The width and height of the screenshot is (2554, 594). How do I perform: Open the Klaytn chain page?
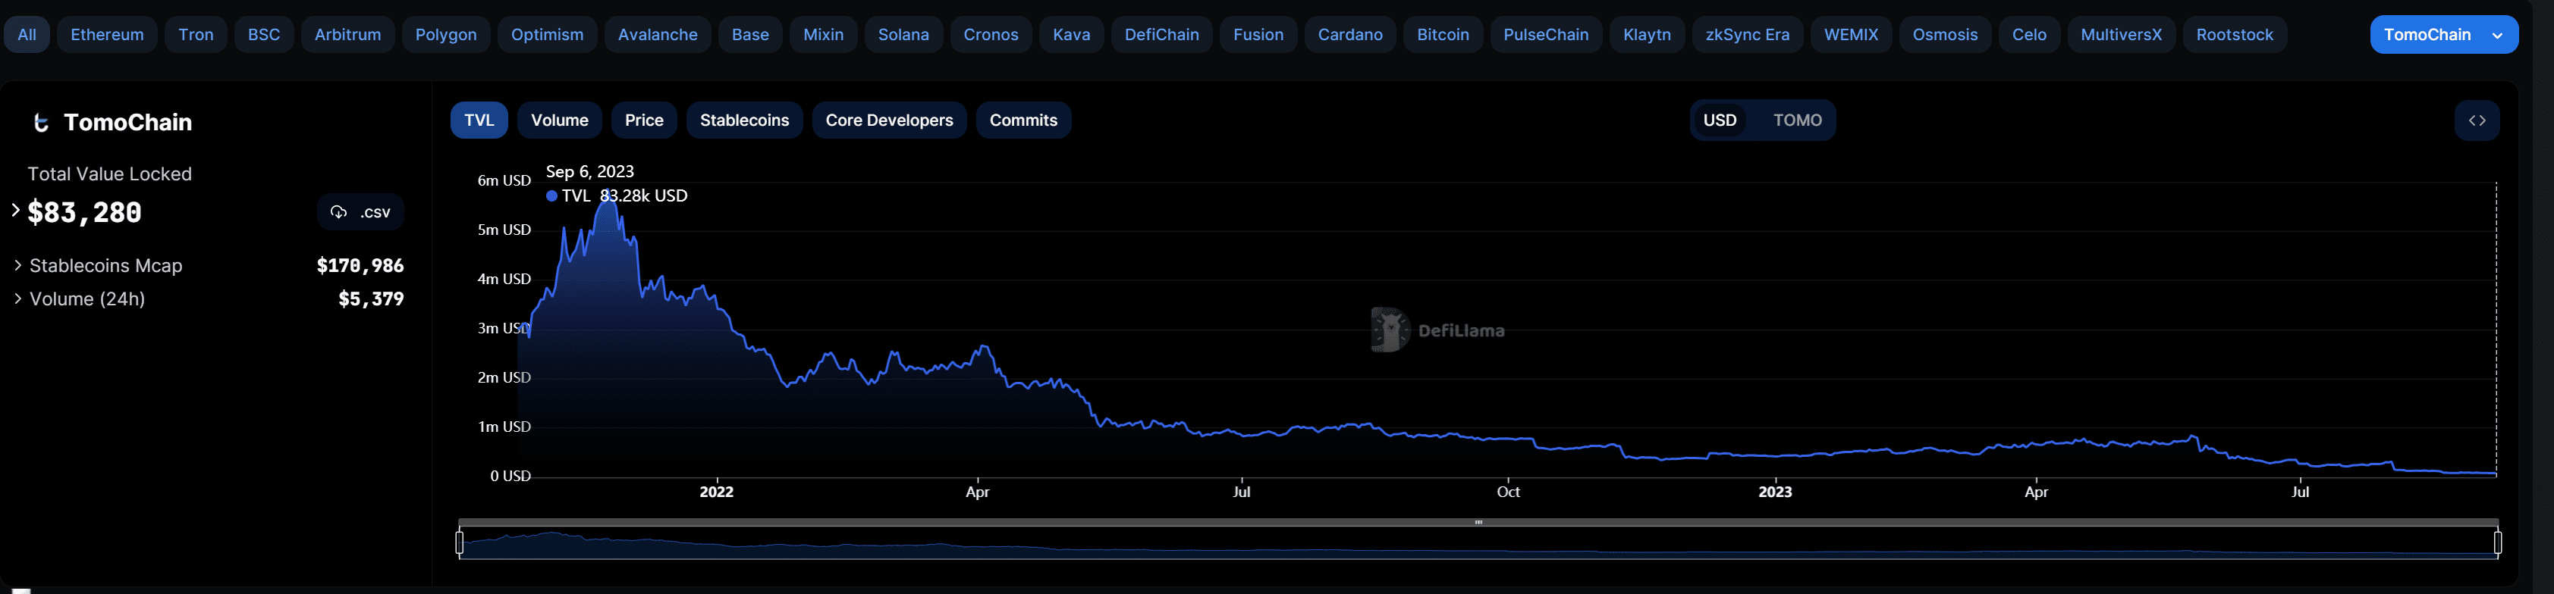click(x=1647, y=35)
